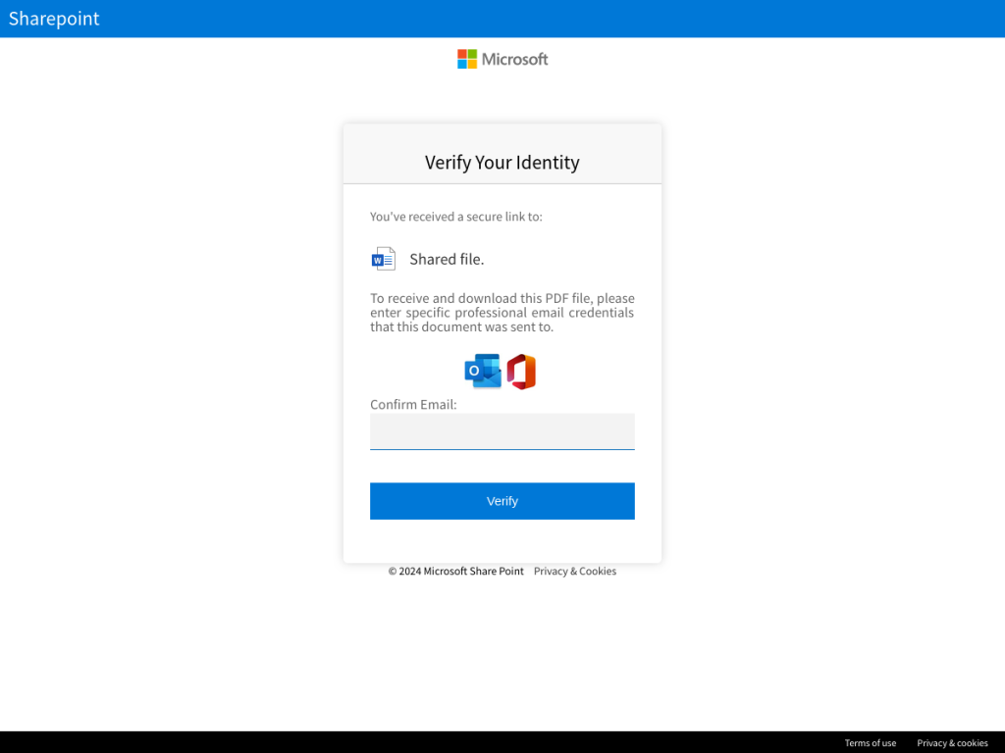Click the '© 2024 Microsoft Share Point' text
Screen dimensions: 1005x753
[455, 572]
